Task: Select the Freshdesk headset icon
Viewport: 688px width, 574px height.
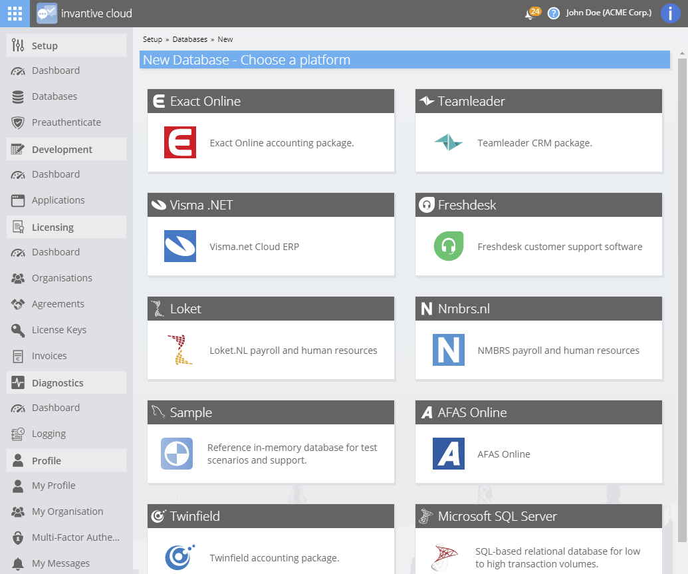Action: point(447,245)
